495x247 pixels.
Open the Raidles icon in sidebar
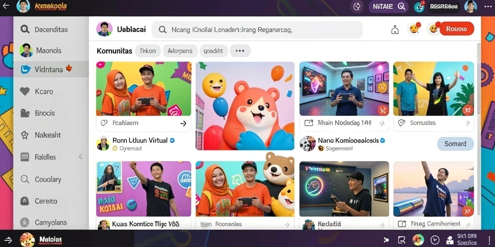click(25, 157)
